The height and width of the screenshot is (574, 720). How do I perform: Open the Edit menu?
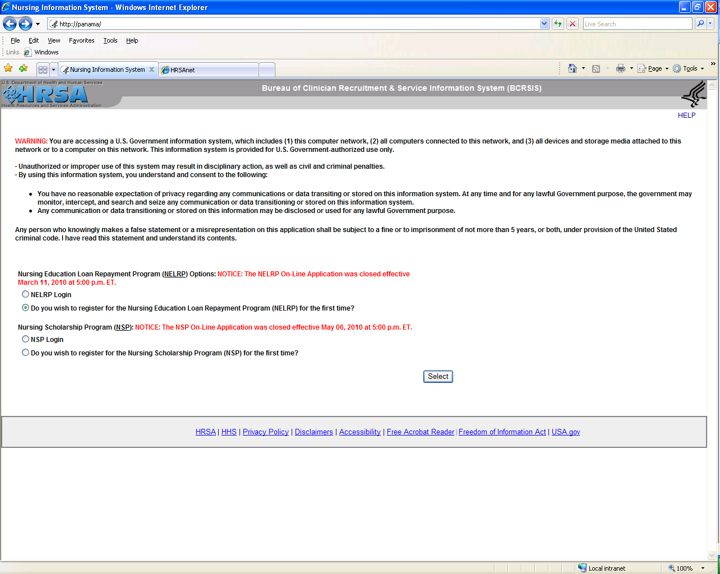pos(34,40)
